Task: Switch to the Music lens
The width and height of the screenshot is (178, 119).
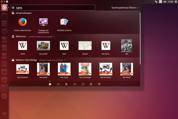Action: [x=83, y=84]
